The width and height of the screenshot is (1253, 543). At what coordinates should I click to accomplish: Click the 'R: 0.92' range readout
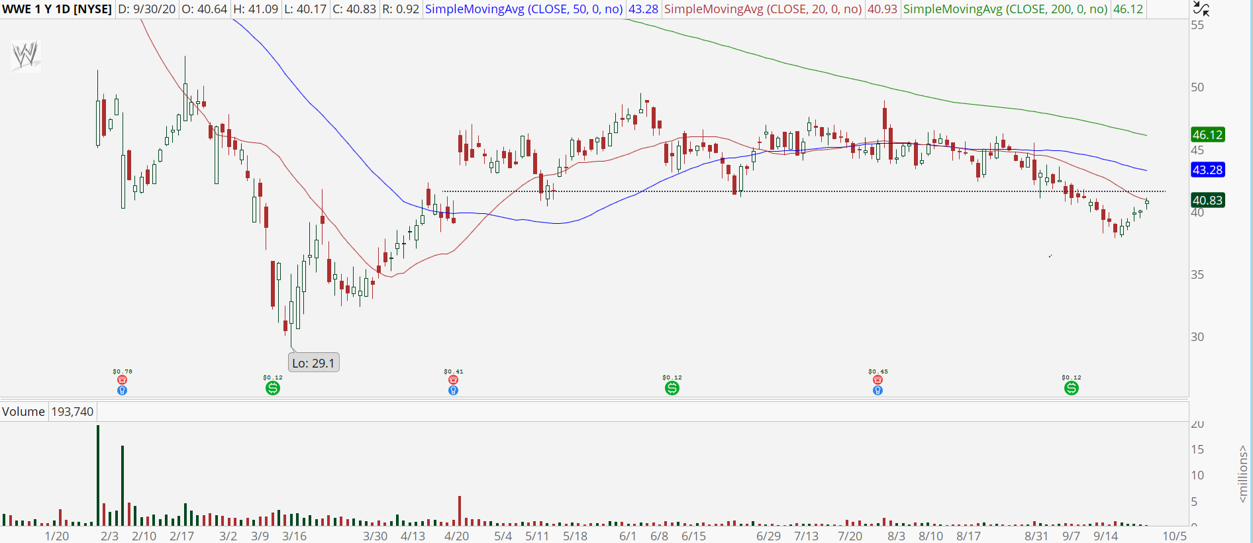[401, 9]
